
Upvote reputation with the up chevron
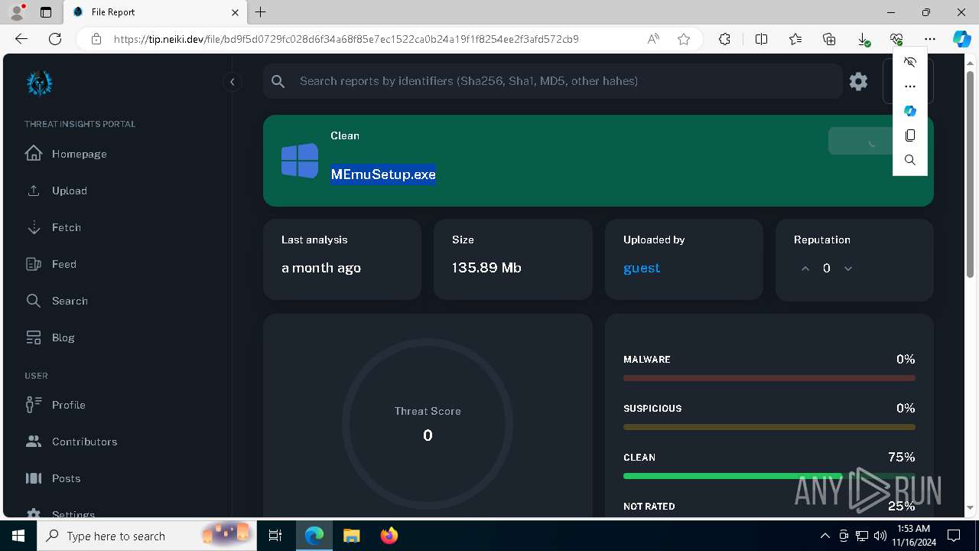click(805, 269)
